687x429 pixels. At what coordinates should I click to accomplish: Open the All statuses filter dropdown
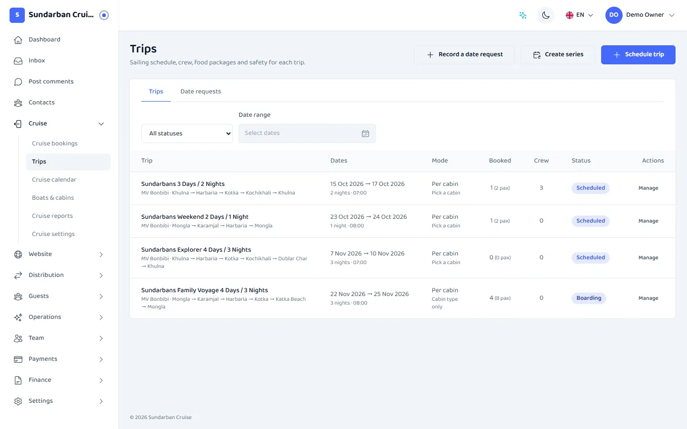click(187, 133)
